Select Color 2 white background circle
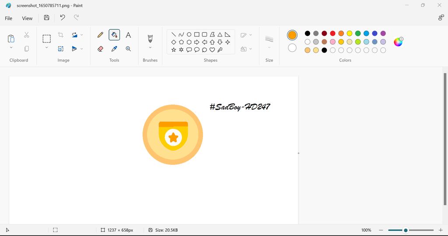This screenshot has height=236, width=448. point(292,48)
